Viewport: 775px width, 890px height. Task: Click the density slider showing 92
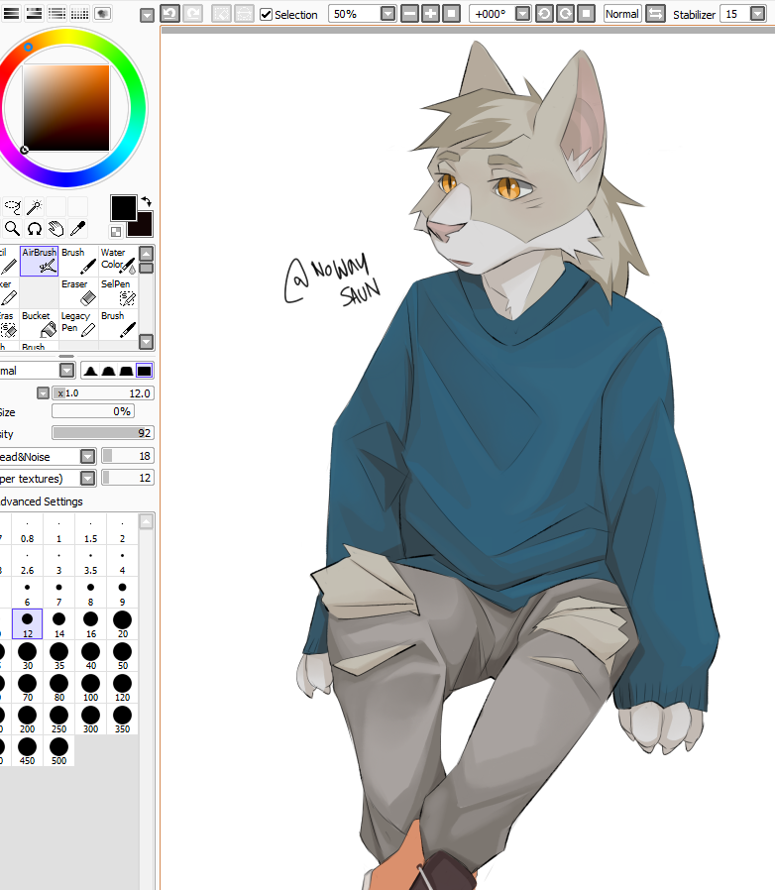click(x=103, y=433)
